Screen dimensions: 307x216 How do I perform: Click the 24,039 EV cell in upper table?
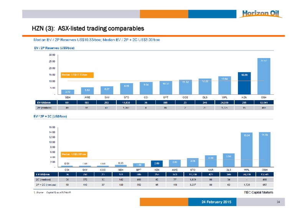pos(224,102)
